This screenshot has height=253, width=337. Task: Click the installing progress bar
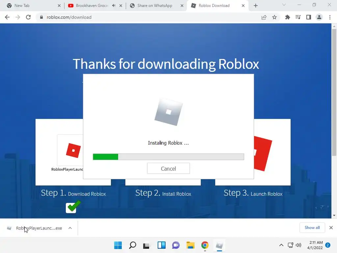[168, 157]
